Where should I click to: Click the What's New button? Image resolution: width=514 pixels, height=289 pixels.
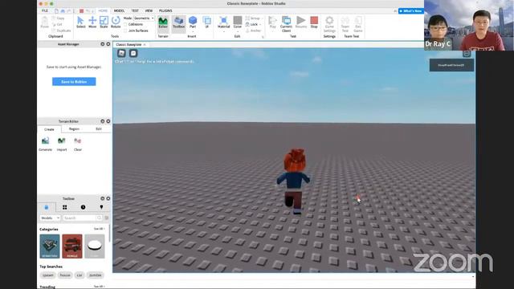pos(410,11)
